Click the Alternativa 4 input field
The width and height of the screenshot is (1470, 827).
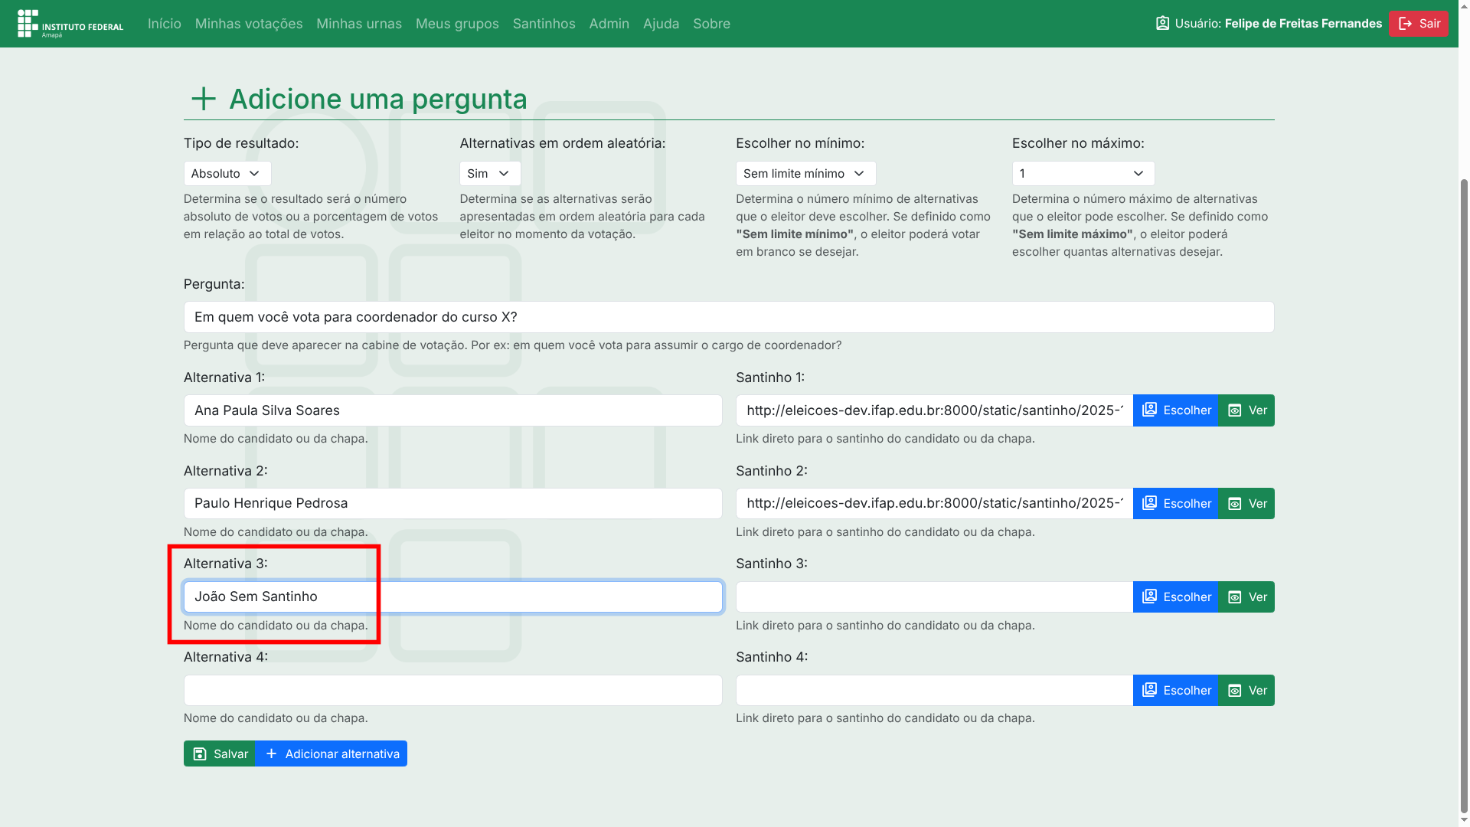click(x=452, y=691)
